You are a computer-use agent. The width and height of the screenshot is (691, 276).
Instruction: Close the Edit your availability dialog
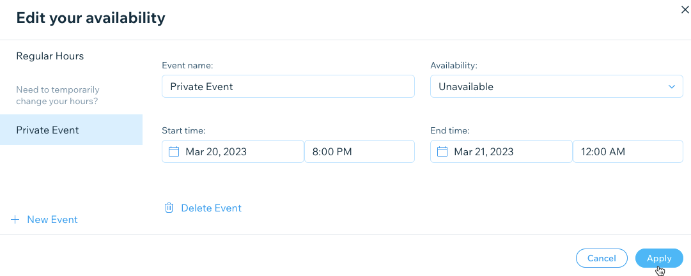pyautogui.click(x=685, y=10)
